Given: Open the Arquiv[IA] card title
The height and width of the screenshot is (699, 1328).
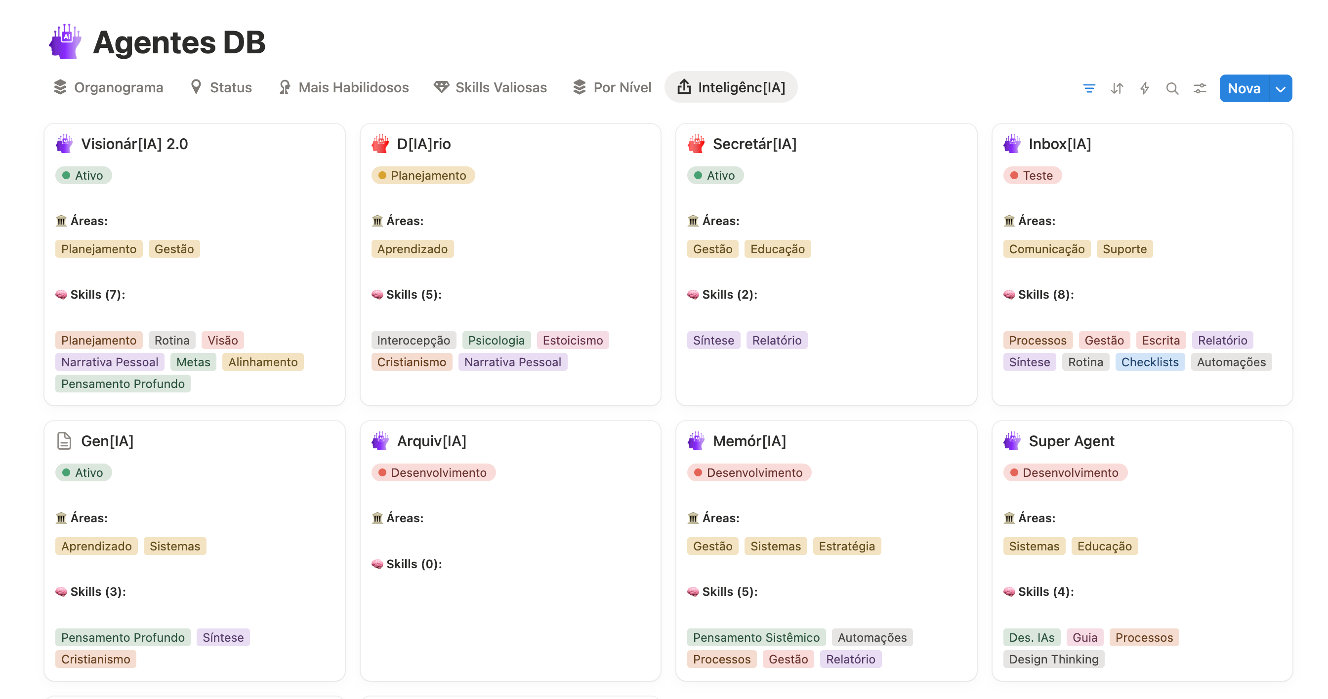Looking at the screenshot, I should click(431, 440).
